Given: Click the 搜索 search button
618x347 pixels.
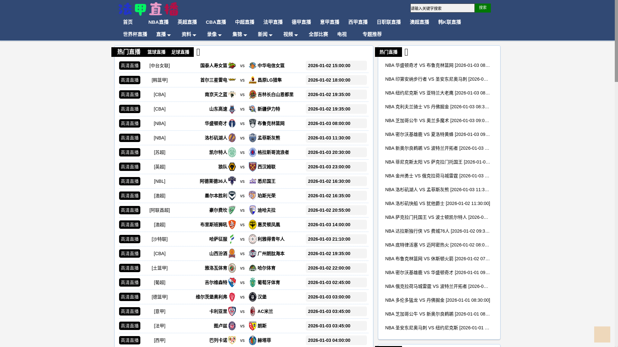Looking at the screenshot, I should pyautogui.click(x=482, y=8).
